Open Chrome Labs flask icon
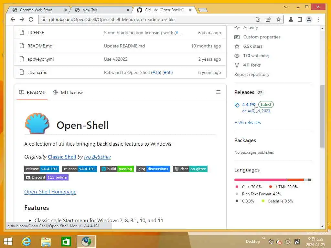This screenshot has height=248, width=331. point(291,19)
